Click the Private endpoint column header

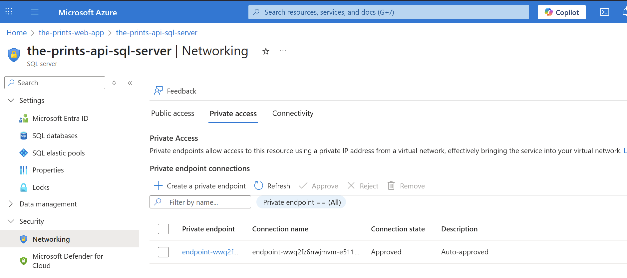coord(208,229)
